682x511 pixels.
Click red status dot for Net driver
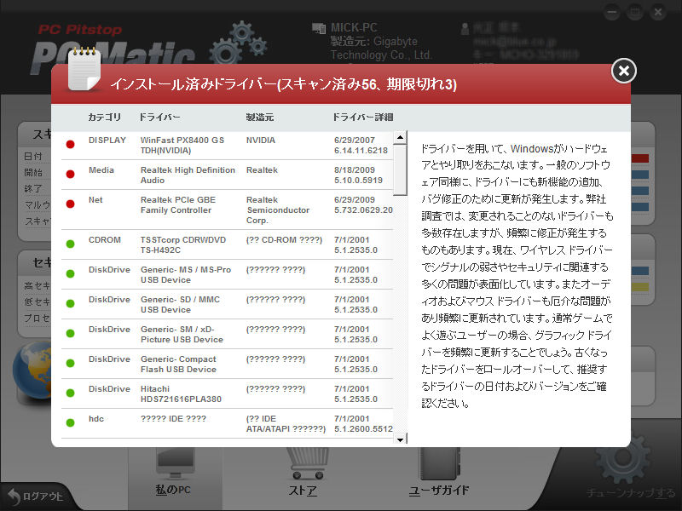point(70,204)
